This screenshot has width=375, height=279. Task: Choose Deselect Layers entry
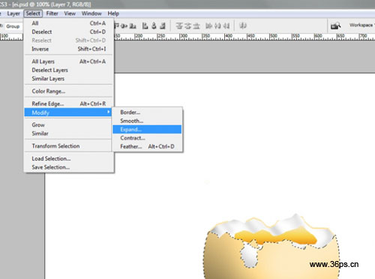[x=68, y=70]
